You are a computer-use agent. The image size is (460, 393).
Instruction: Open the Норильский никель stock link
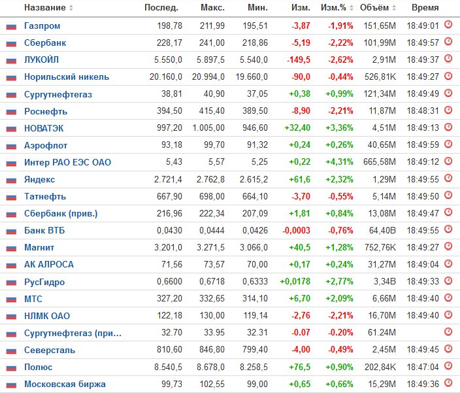click(67, 77)
